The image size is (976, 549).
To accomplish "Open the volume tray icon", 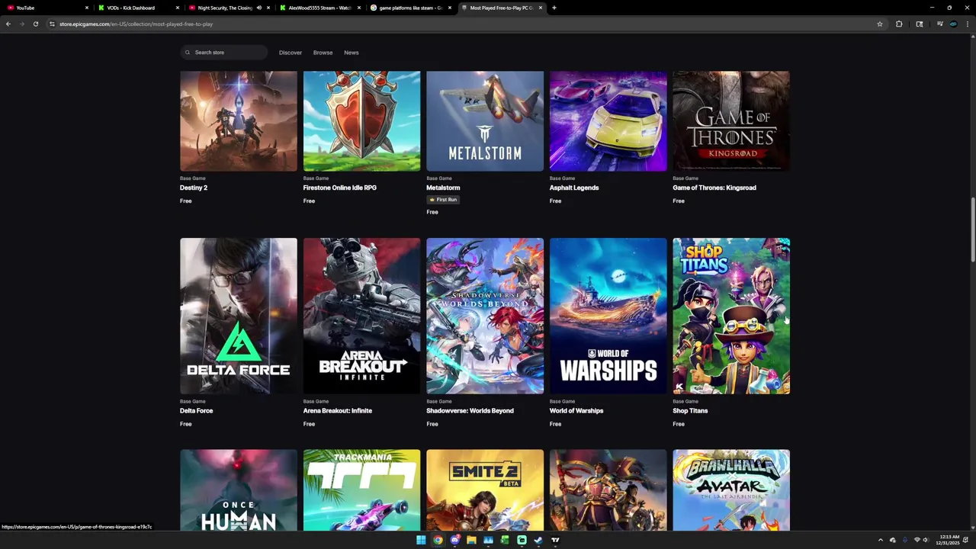I will (x=926, y=540).
